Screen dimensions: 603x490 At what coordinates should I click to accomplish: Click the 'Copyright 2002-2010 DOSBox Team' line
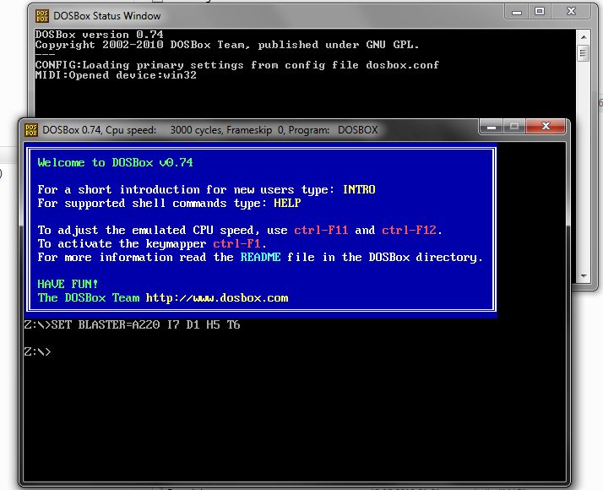click(x=227, y=45)
